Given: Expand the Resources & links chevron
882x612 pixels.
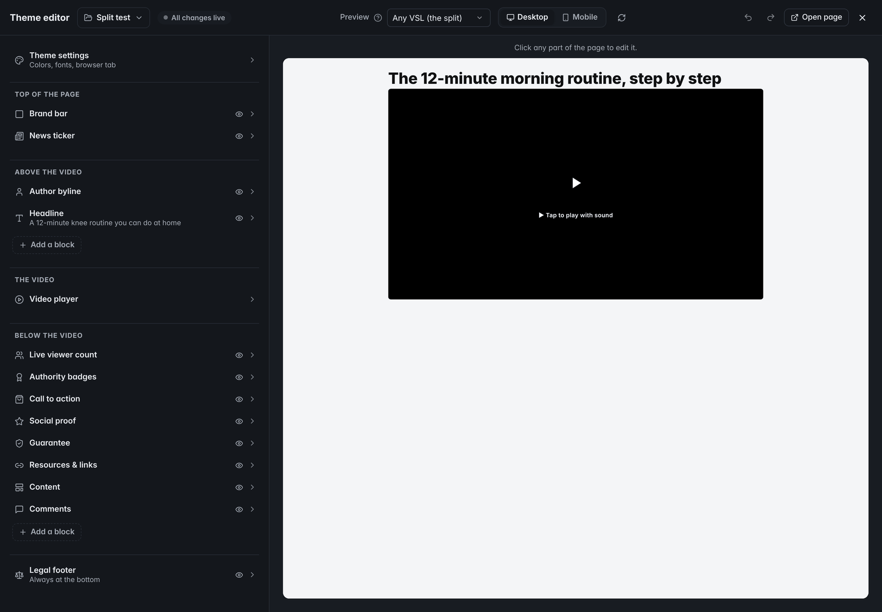Looking at the screenshot, I should pos(252,466).
